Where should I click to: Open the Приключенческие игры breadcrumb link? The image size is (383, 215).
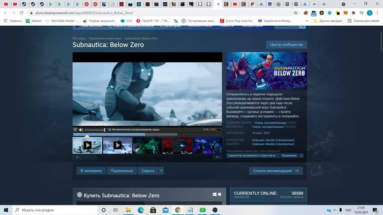coord(105,38)
